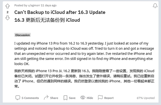Open the comments speech bubble icon
This screenshot has height=105, width=161.
[18, 97]
